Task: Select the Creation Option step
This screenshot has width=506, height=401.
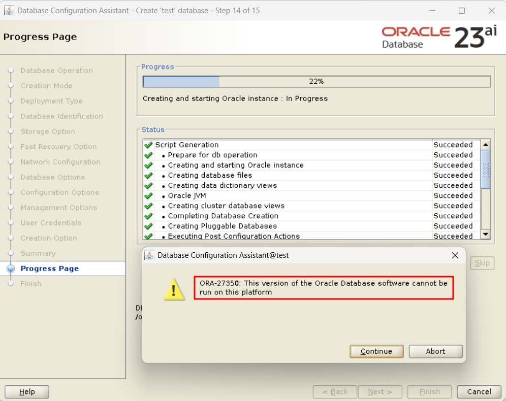Action: point(49,238)
